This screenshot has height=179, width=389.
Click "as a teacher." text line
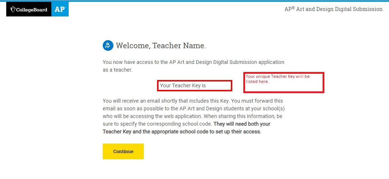[x=117, y=69]
